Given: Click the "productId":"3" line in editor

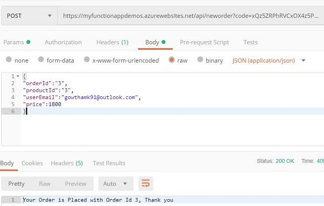Looking at the screenshot, I should (x=48, y=90).
